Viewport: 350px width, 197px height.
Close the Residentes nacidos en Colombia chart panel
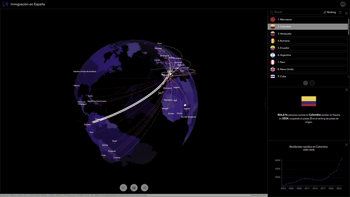click(x=346, y=145)
